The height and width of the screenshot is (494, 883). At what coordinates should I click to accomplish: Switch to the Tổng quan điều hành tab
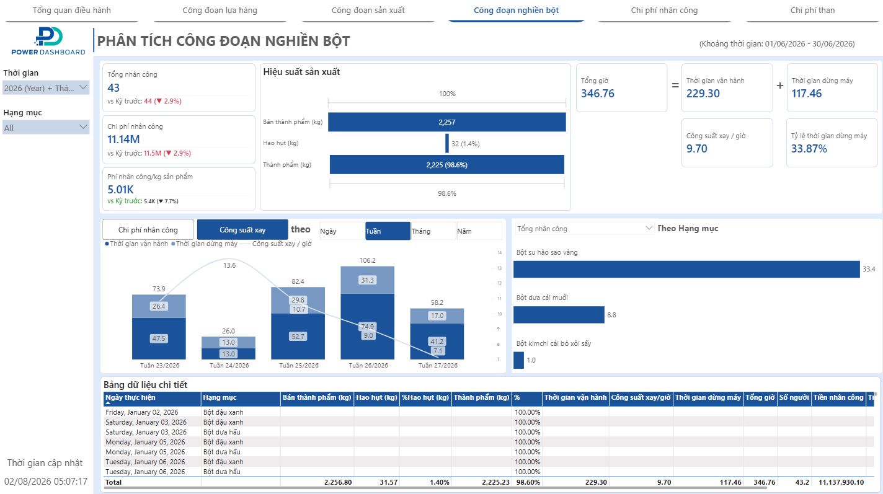72,11
